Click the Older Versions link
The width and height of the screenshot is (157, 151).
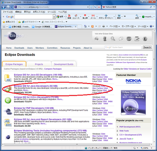[130, 69]
